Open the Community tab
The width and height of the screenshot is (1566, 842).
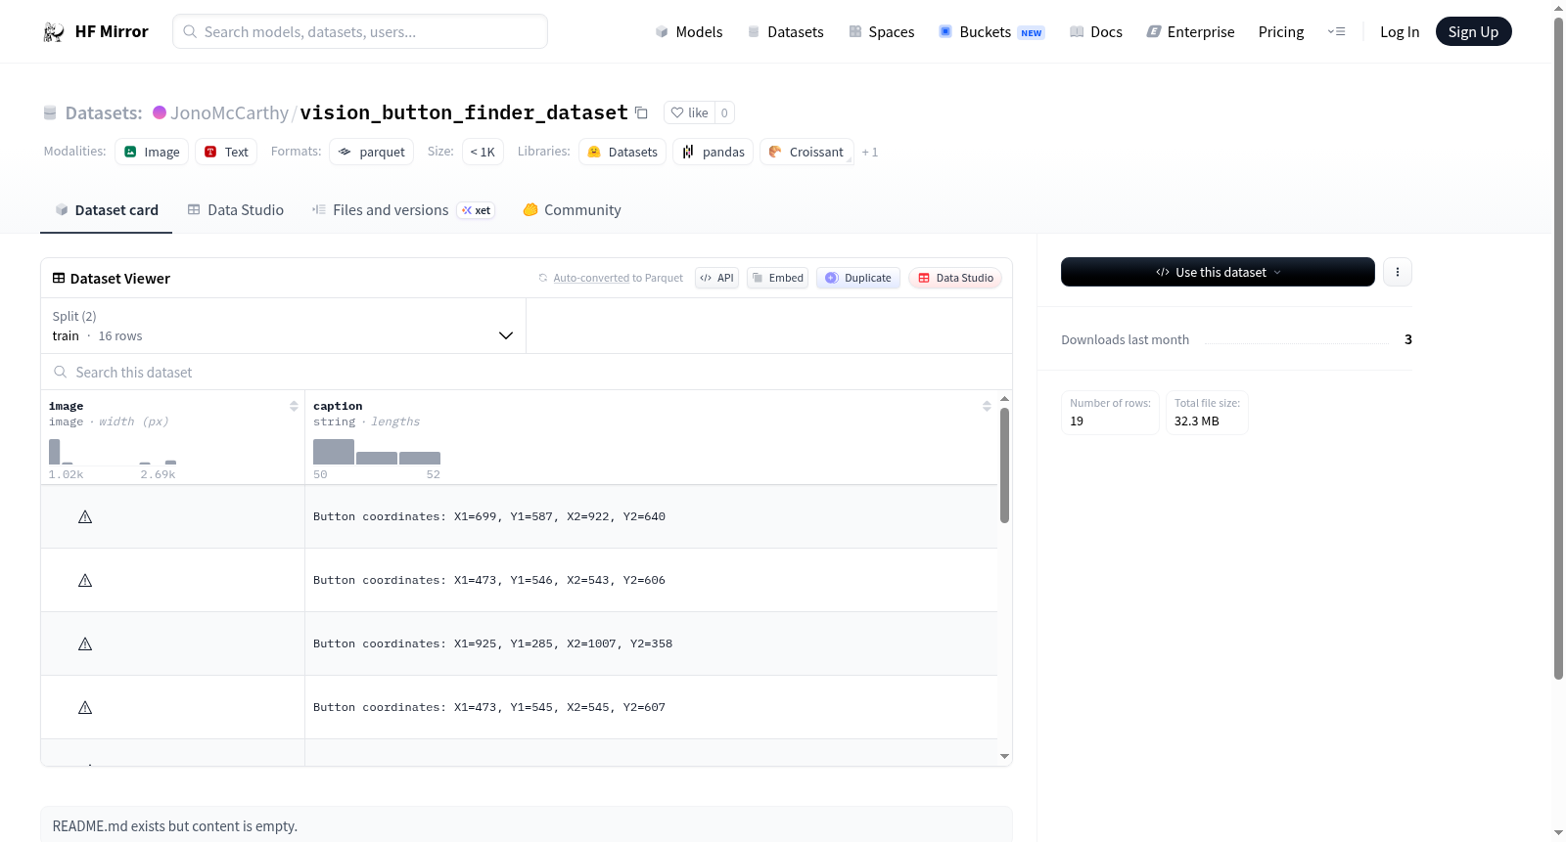coord(572,210)
